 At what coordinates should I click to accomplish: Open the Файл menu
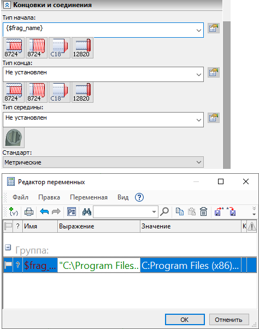[20, 197]
